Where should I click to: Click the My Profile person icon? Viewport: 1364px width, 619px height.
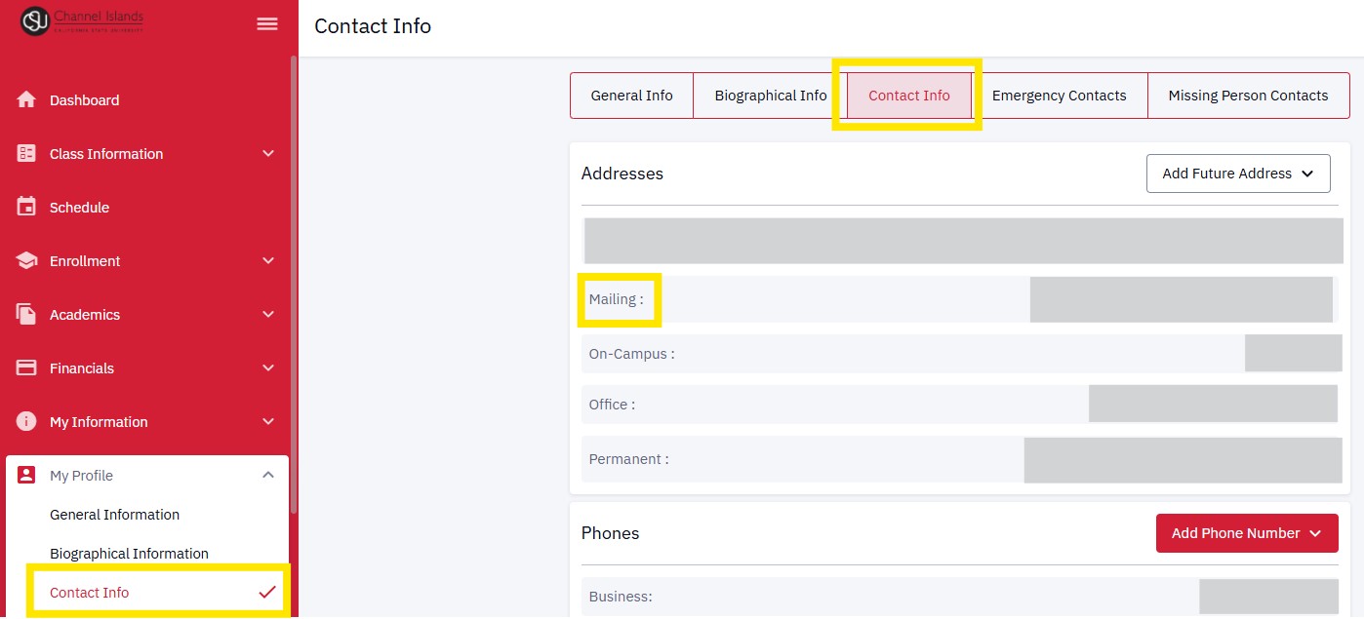point(26,475)
